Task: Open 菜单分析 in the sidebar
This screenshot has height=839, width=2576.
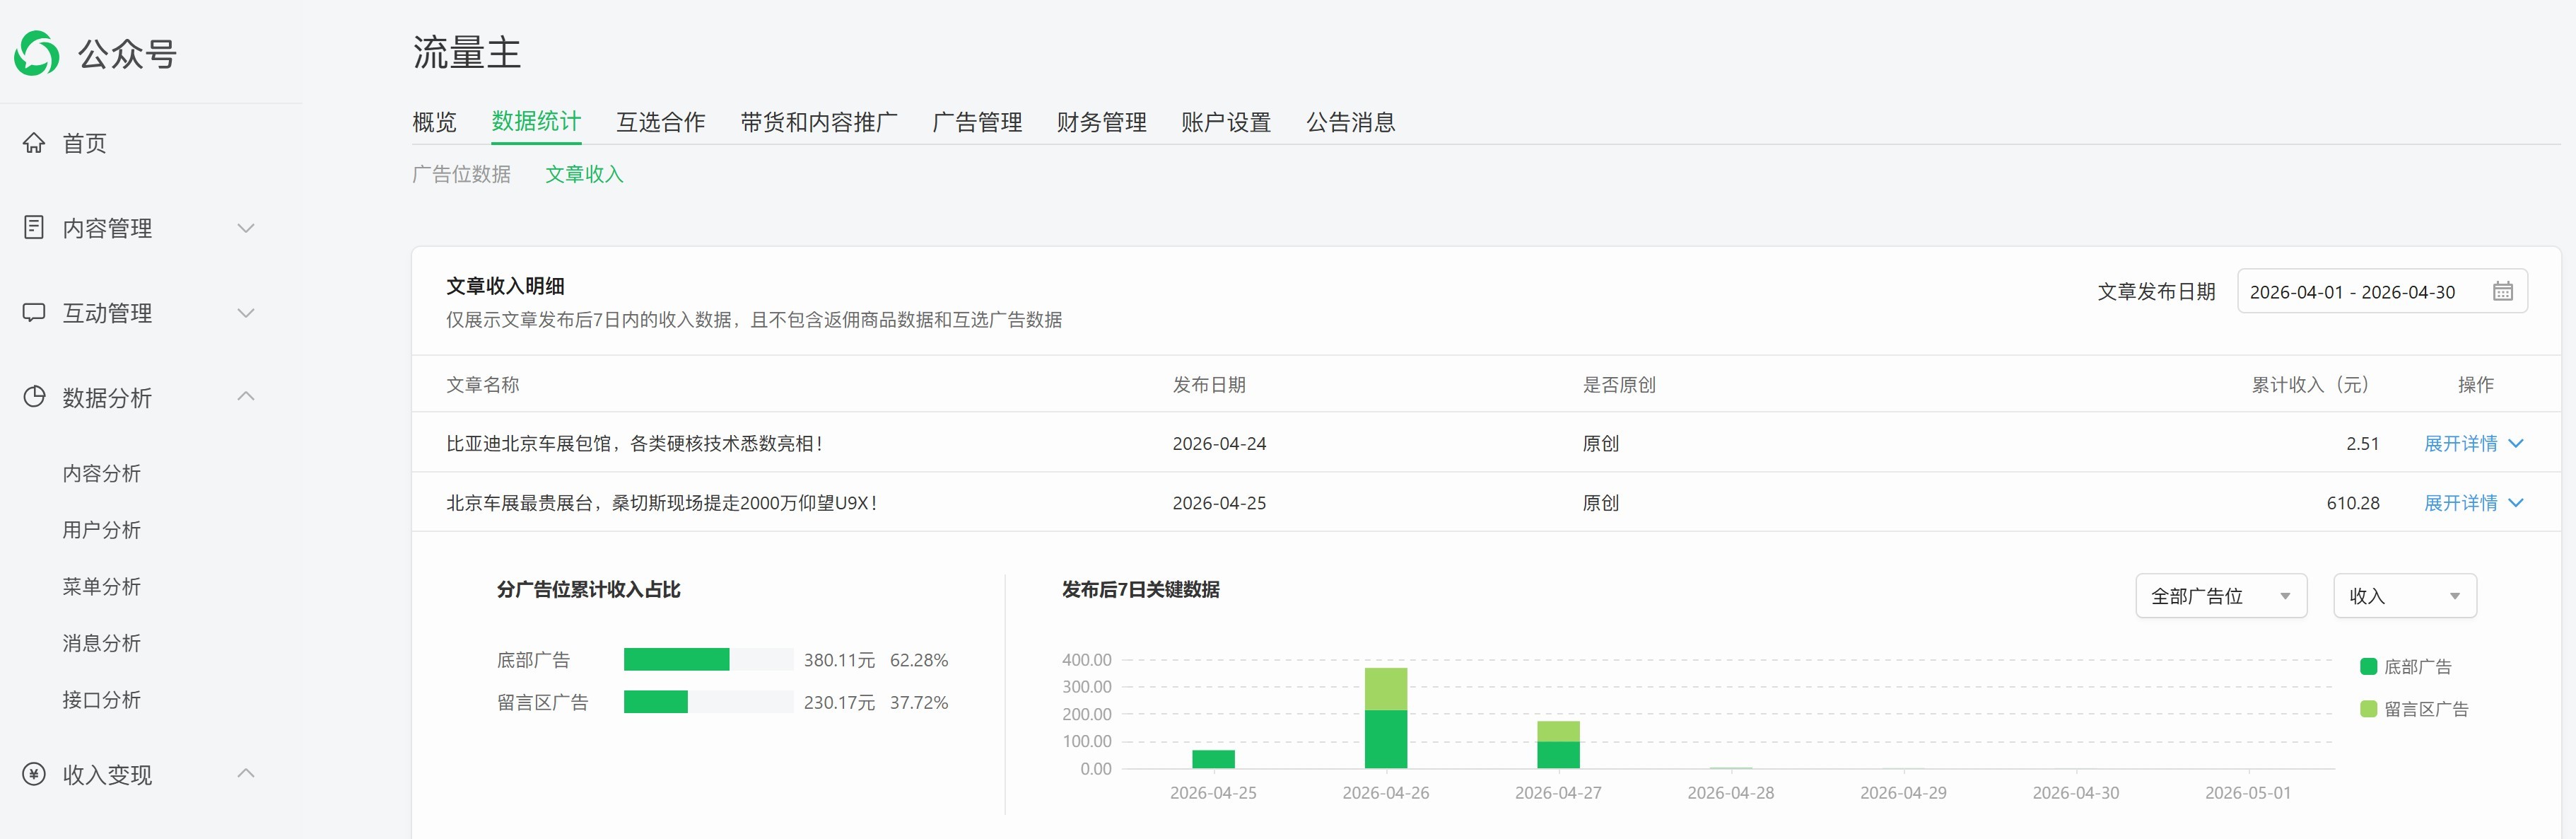Action: point(101,586)
